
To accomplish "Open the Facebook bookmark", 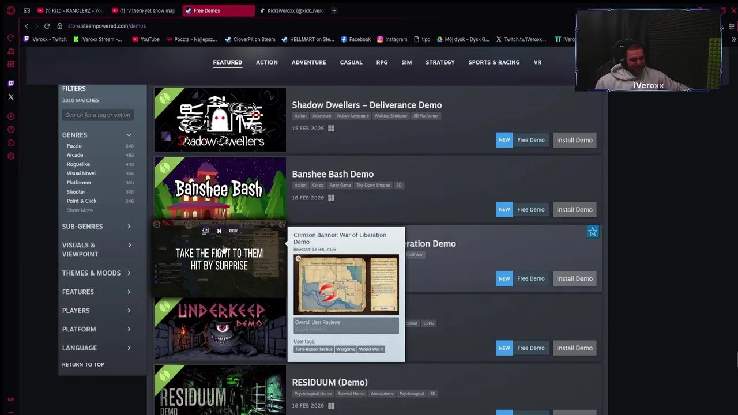I will coord(356,39).
